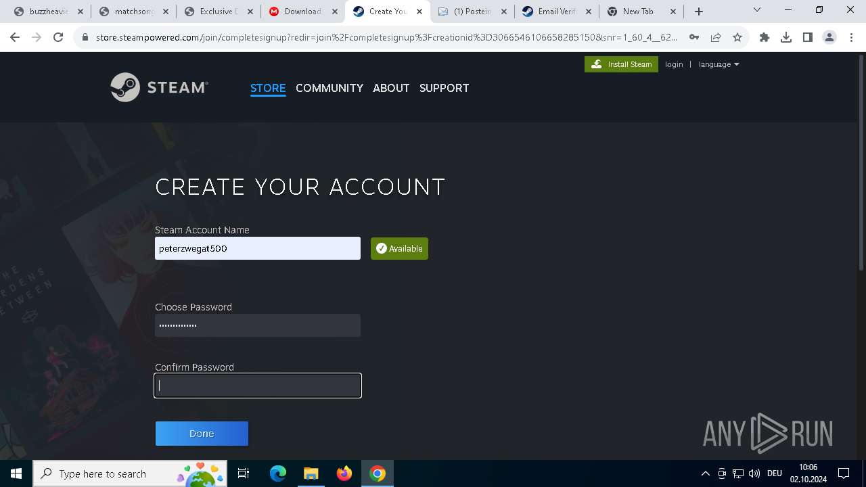Close the Email Verification tab

point(589,11)
